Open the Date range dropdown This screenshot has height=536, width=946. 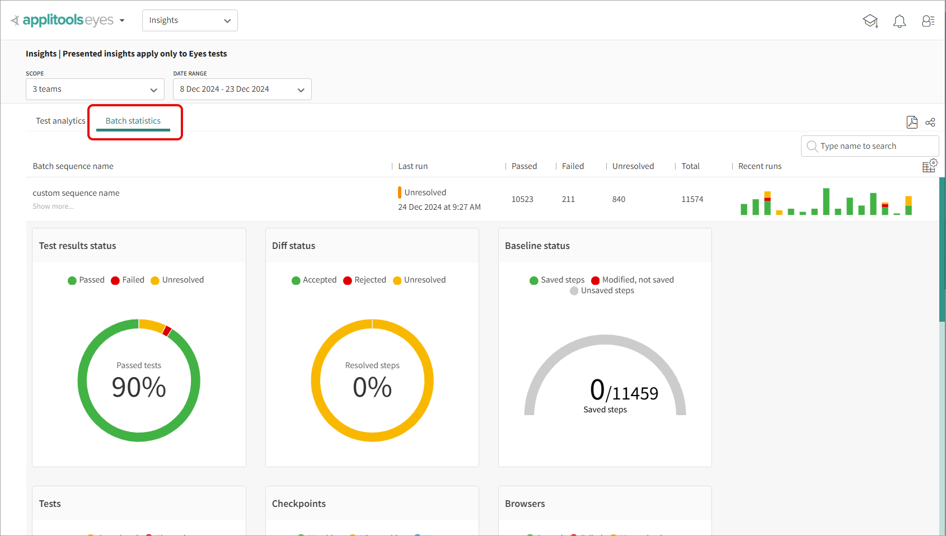[242, 90]
